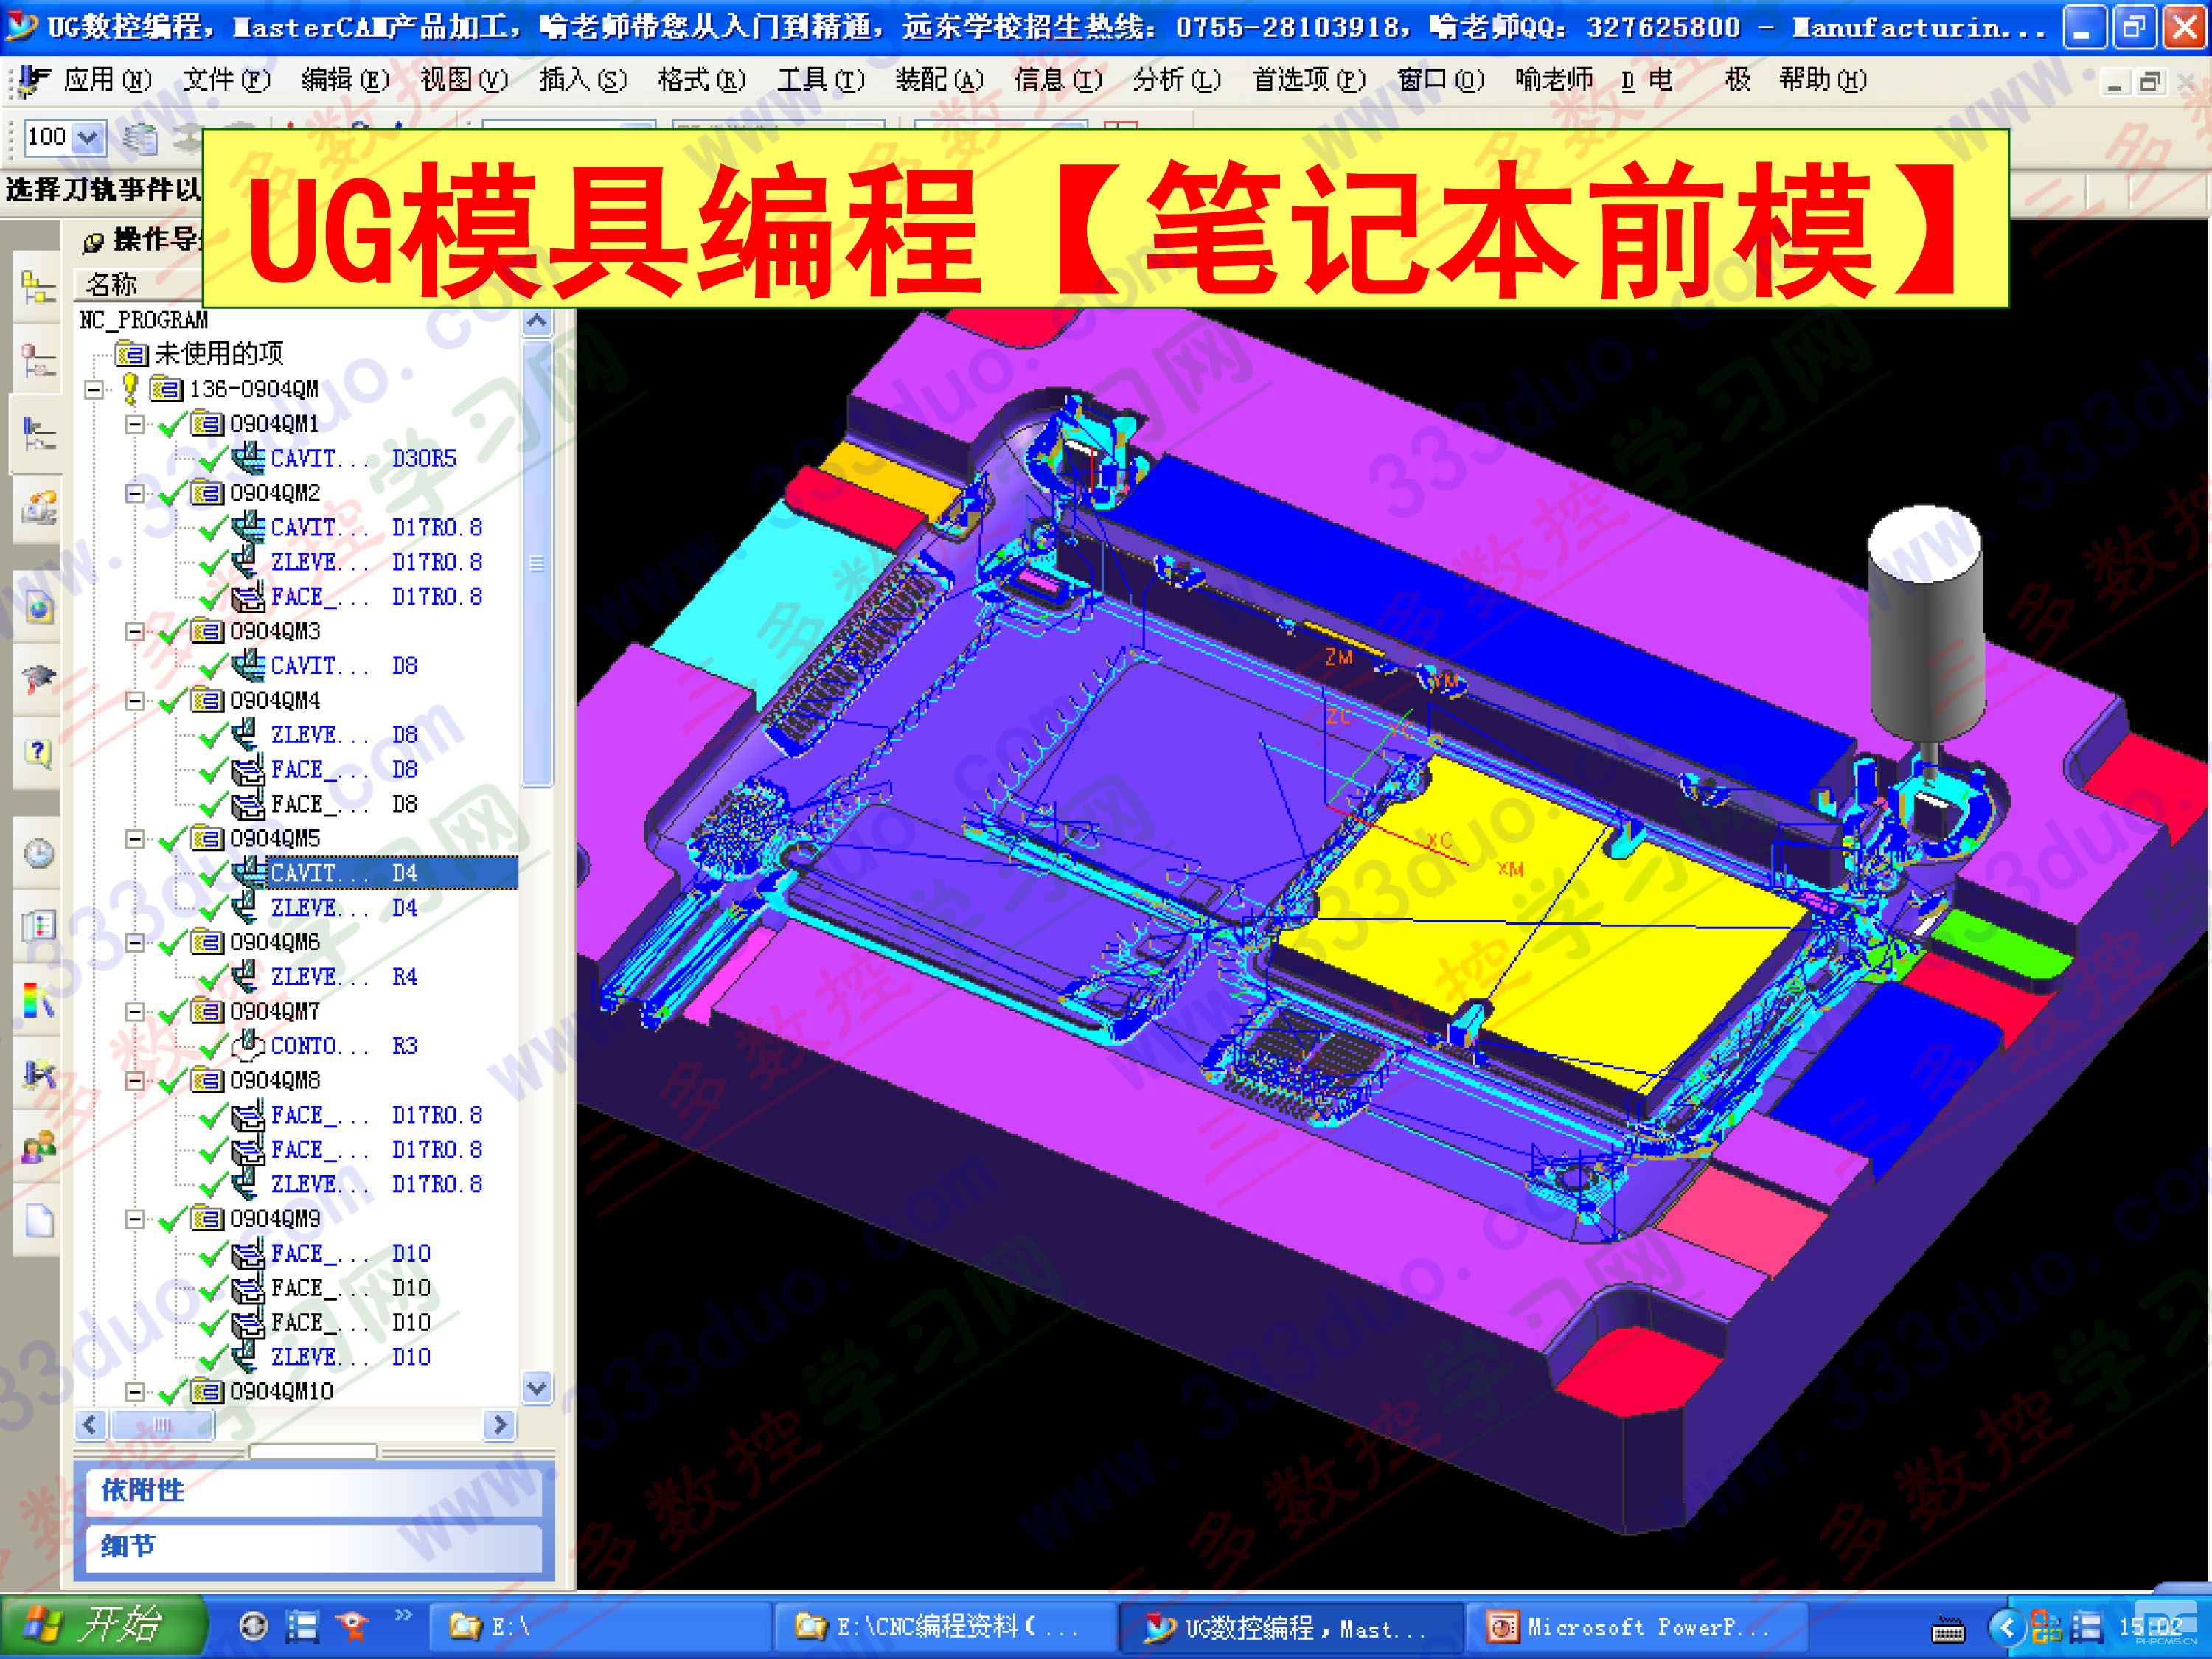
Task: Collapse the 136-0904QM program node
Action: [x=94, y=389]
